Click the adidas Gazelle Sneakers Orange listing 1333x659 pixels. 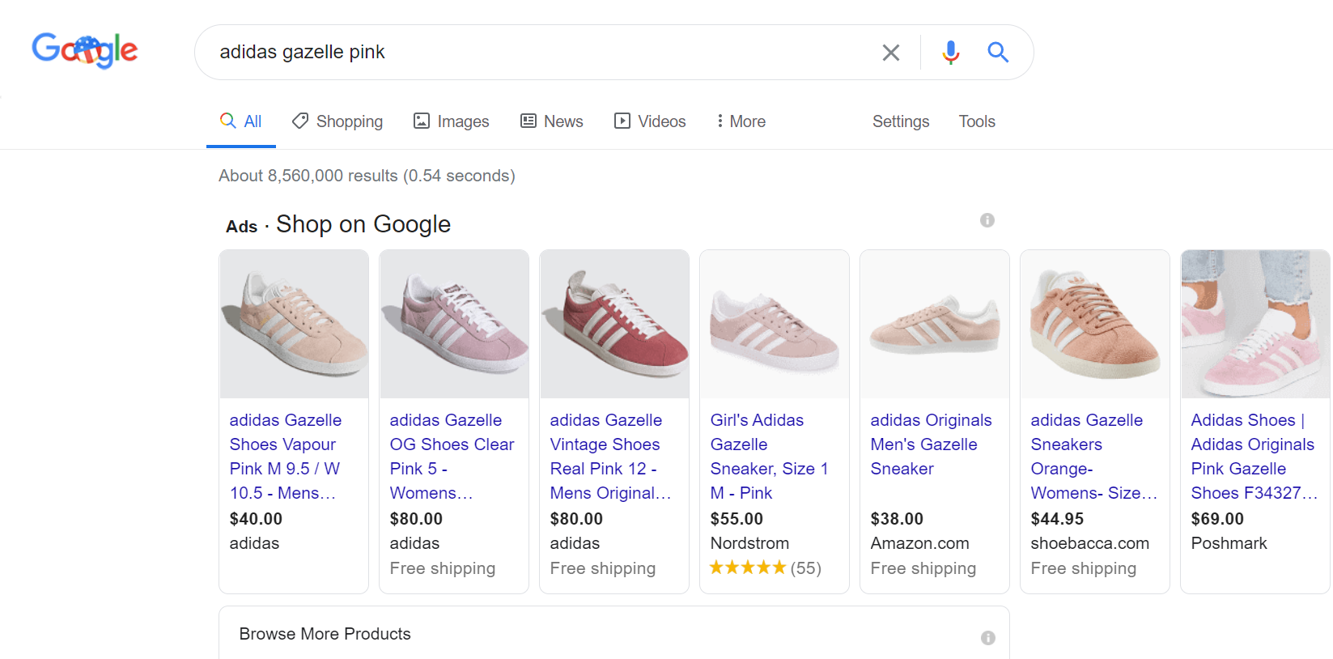(1094, 457)
